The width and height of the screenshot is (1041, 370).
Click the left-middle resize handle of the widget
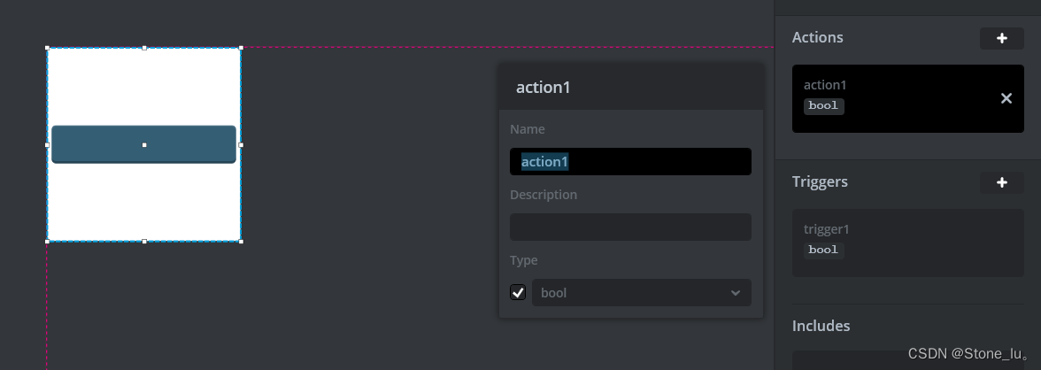click(47, 144)
